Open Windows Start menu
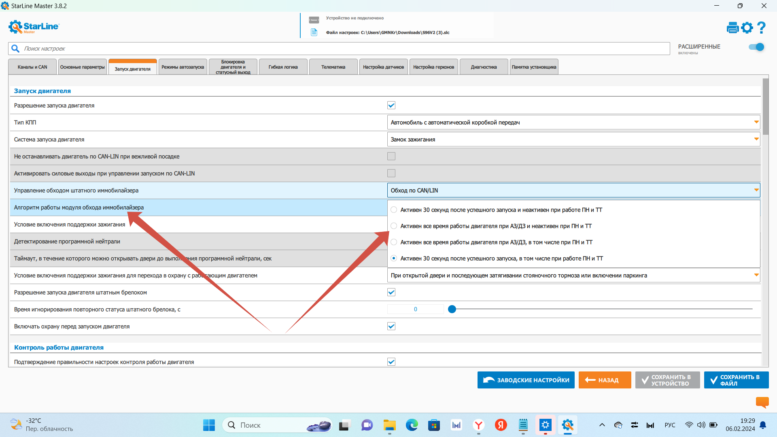 (209, 425)
